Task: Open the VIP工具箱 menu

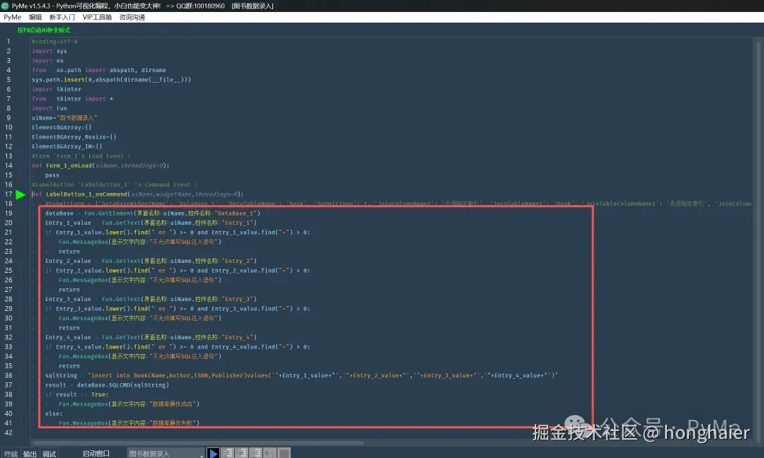Action: click(97, 17)
